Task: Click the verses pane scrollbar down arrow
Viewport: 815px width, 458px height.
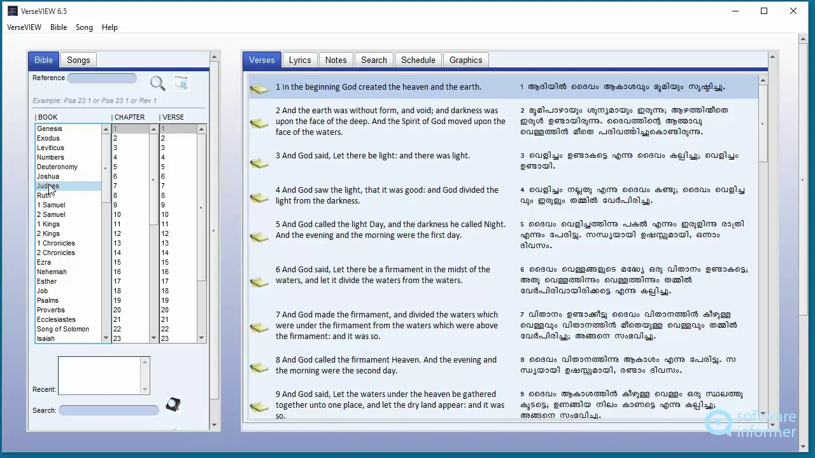Action: pyautogui.click(x=763, y=413)
